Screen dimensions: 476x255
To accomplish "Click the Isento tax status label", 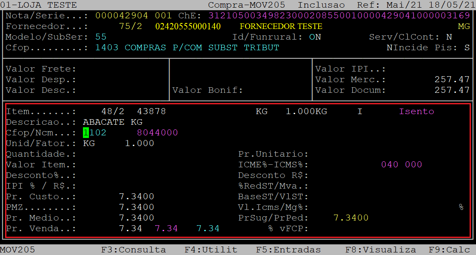I will click(x=416, y=112).
